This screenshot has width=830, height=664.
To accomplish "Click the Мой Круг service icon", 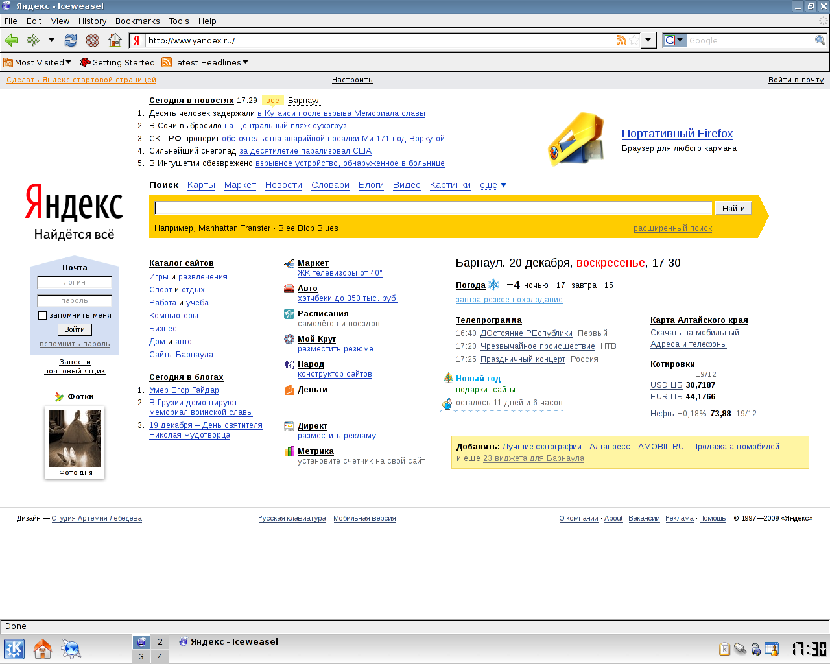I will pos(289,339).
